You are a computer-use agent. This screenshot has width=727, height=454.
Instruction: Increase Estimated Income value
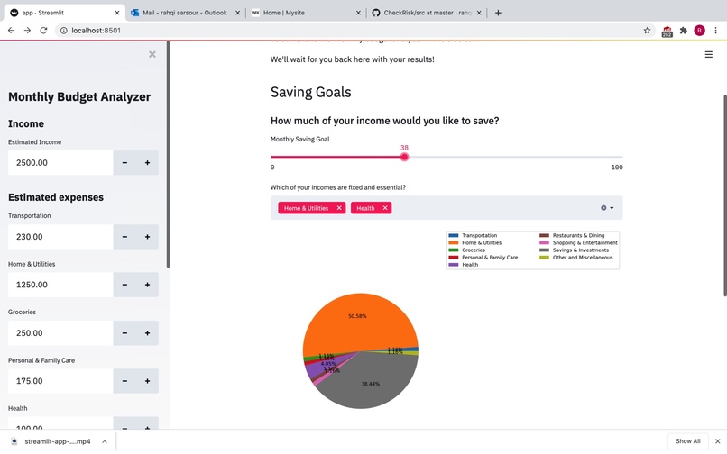(147, 163)
